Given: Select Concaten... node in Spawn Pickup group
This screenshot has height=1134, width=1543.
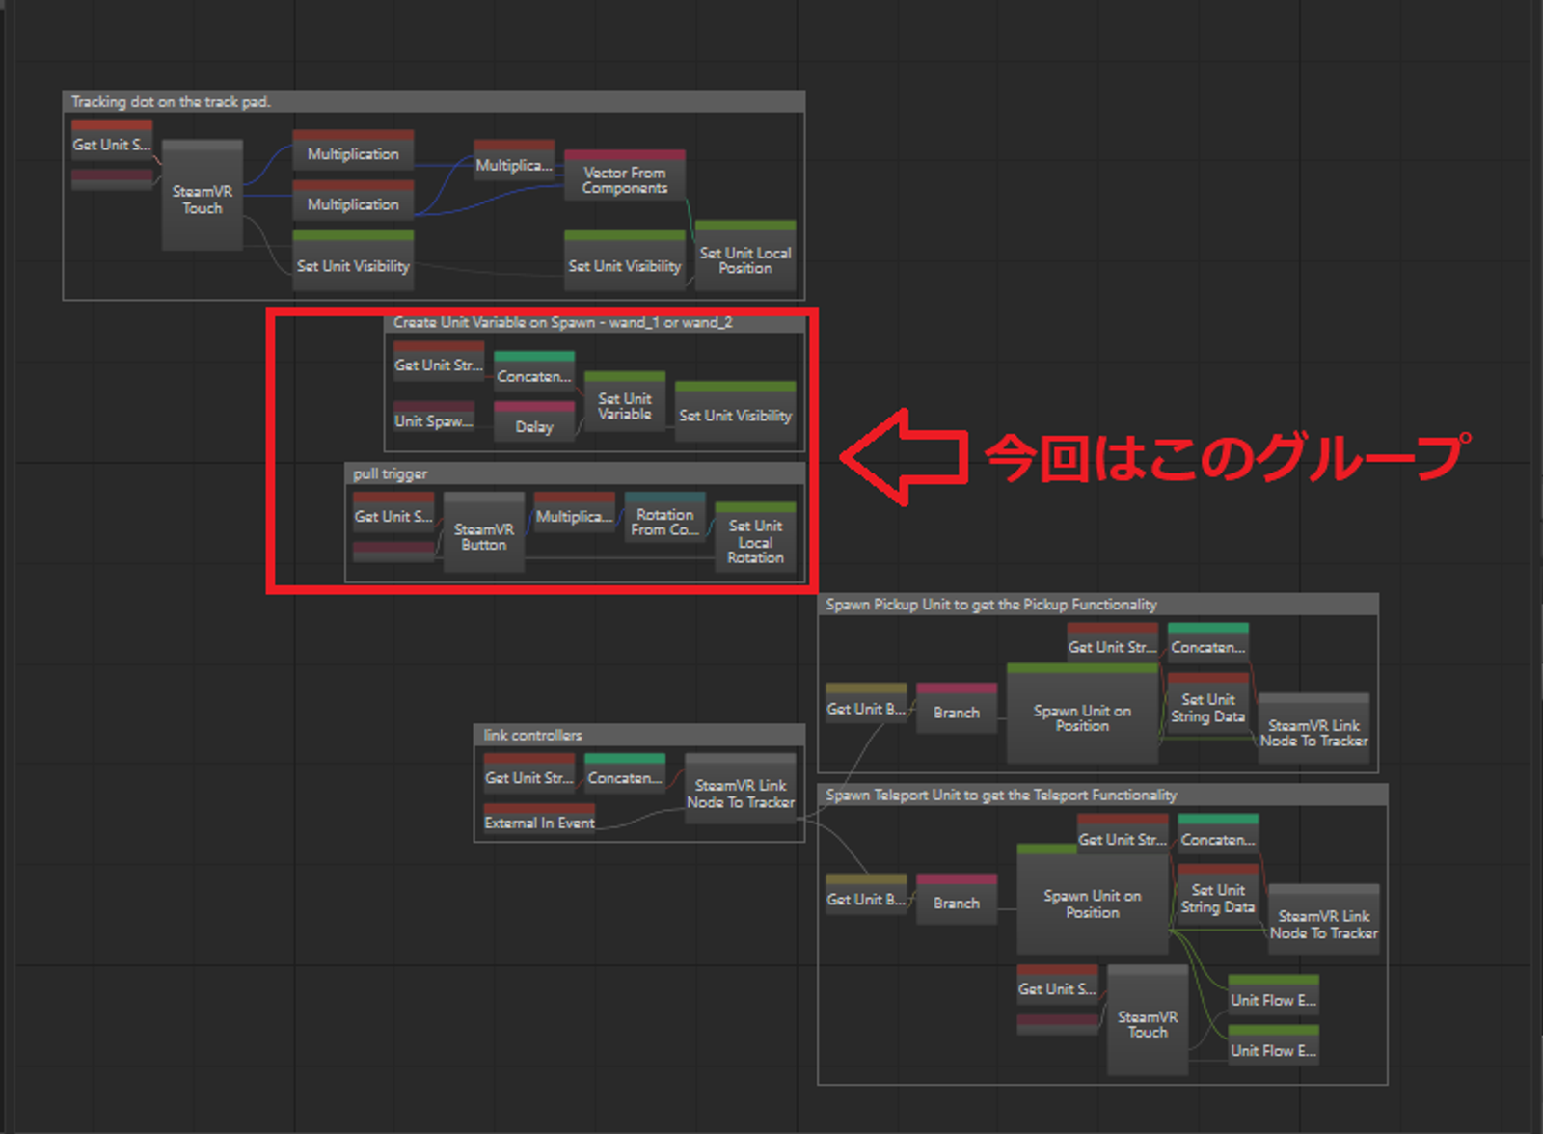Looking at the screenshot, I should click(1208, 642).
